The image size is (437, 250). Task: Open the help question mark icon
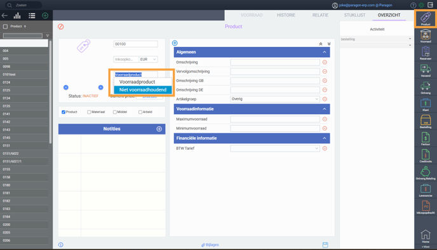click(413, 5)
